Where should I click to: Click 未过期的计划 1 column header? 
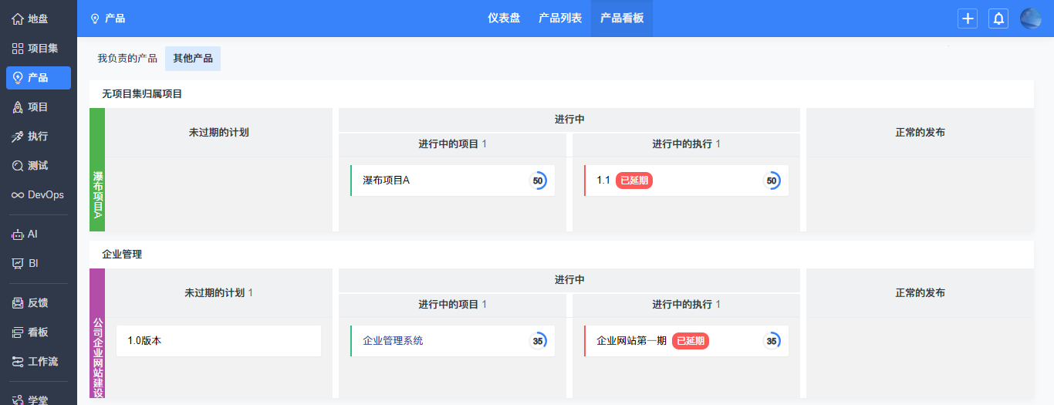[218, 293]
